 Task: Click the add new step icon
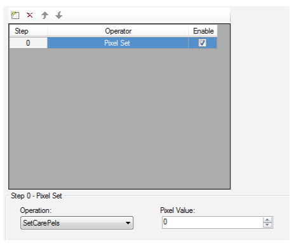click(x=15, y=15)
